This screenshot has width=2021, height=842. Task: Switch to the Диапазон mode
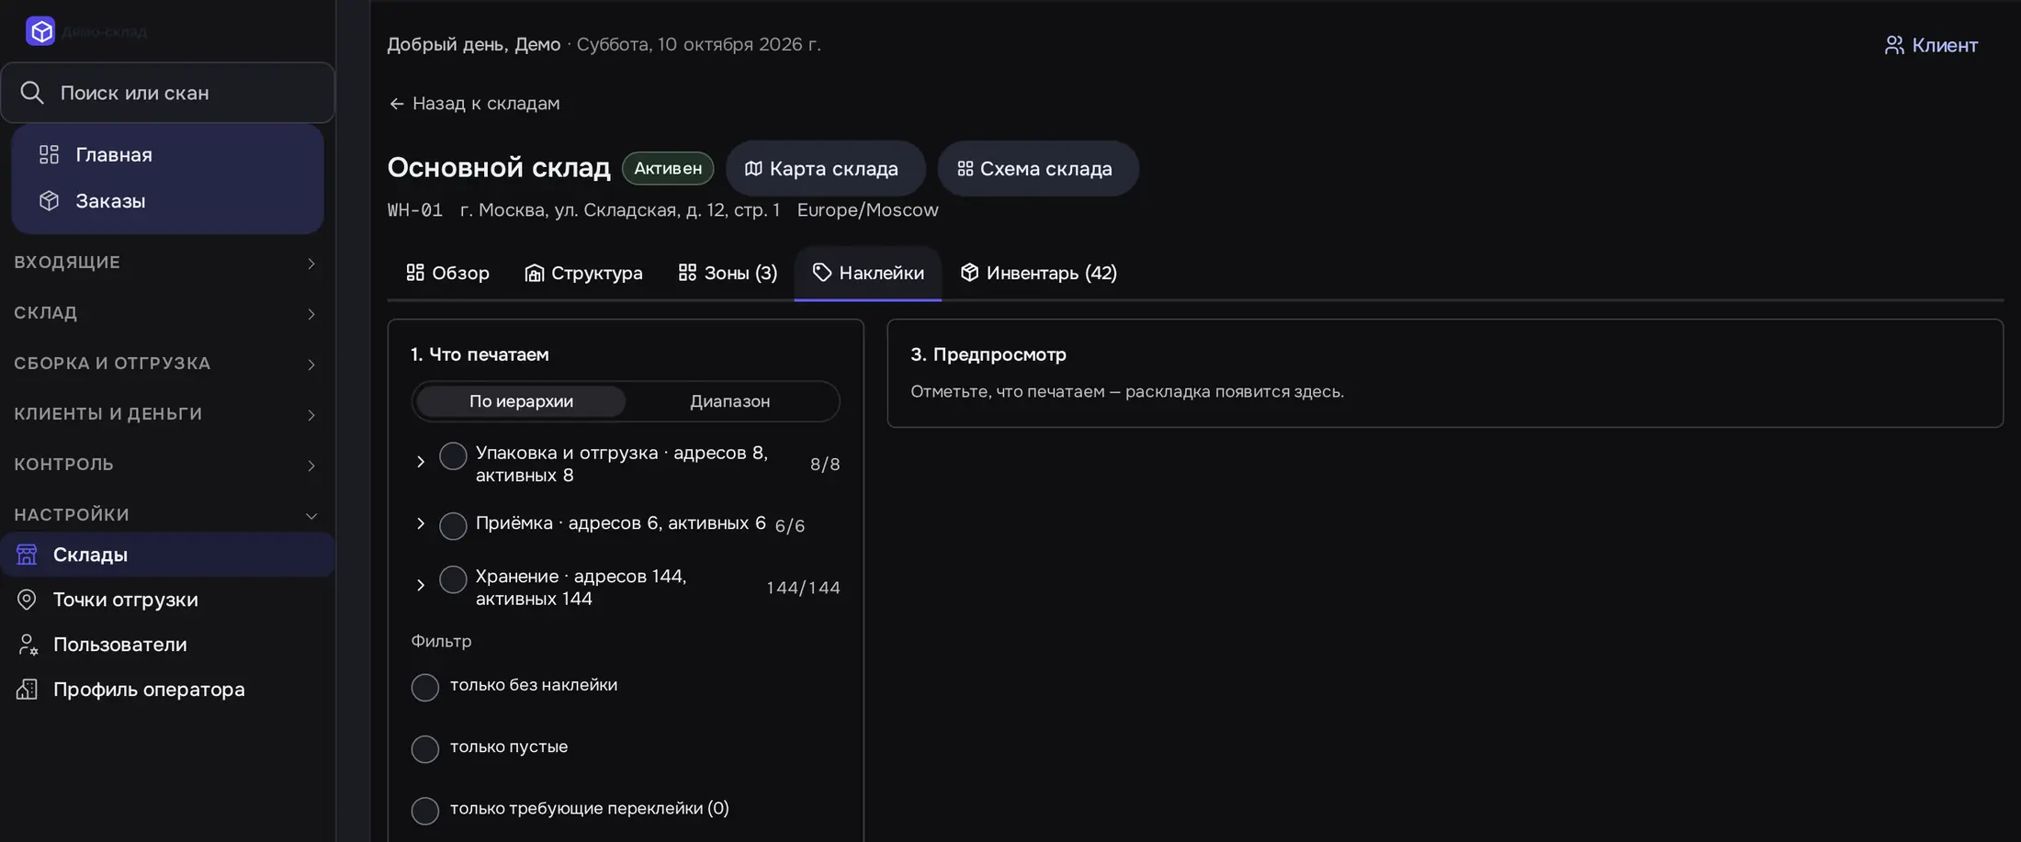tap(730, 401)
